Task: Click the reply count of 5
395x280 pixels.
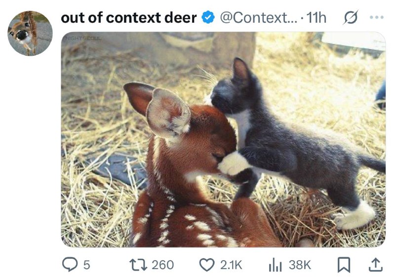Action: [86, 265]
